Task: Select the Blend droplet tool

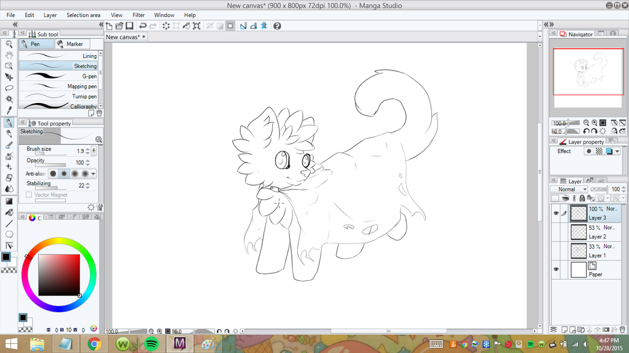Action: pos(9,189)
